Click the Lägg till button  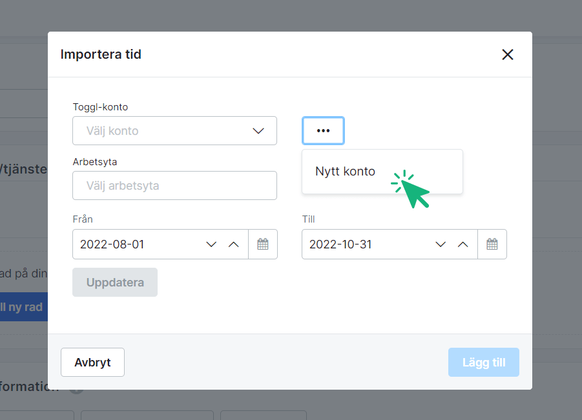(484, 363)
